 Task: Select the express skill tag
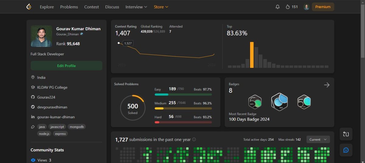pos(60,134)
